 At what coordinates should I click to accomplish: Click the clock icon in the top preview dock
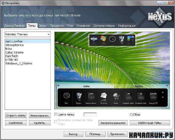click(x=112, y=39)
